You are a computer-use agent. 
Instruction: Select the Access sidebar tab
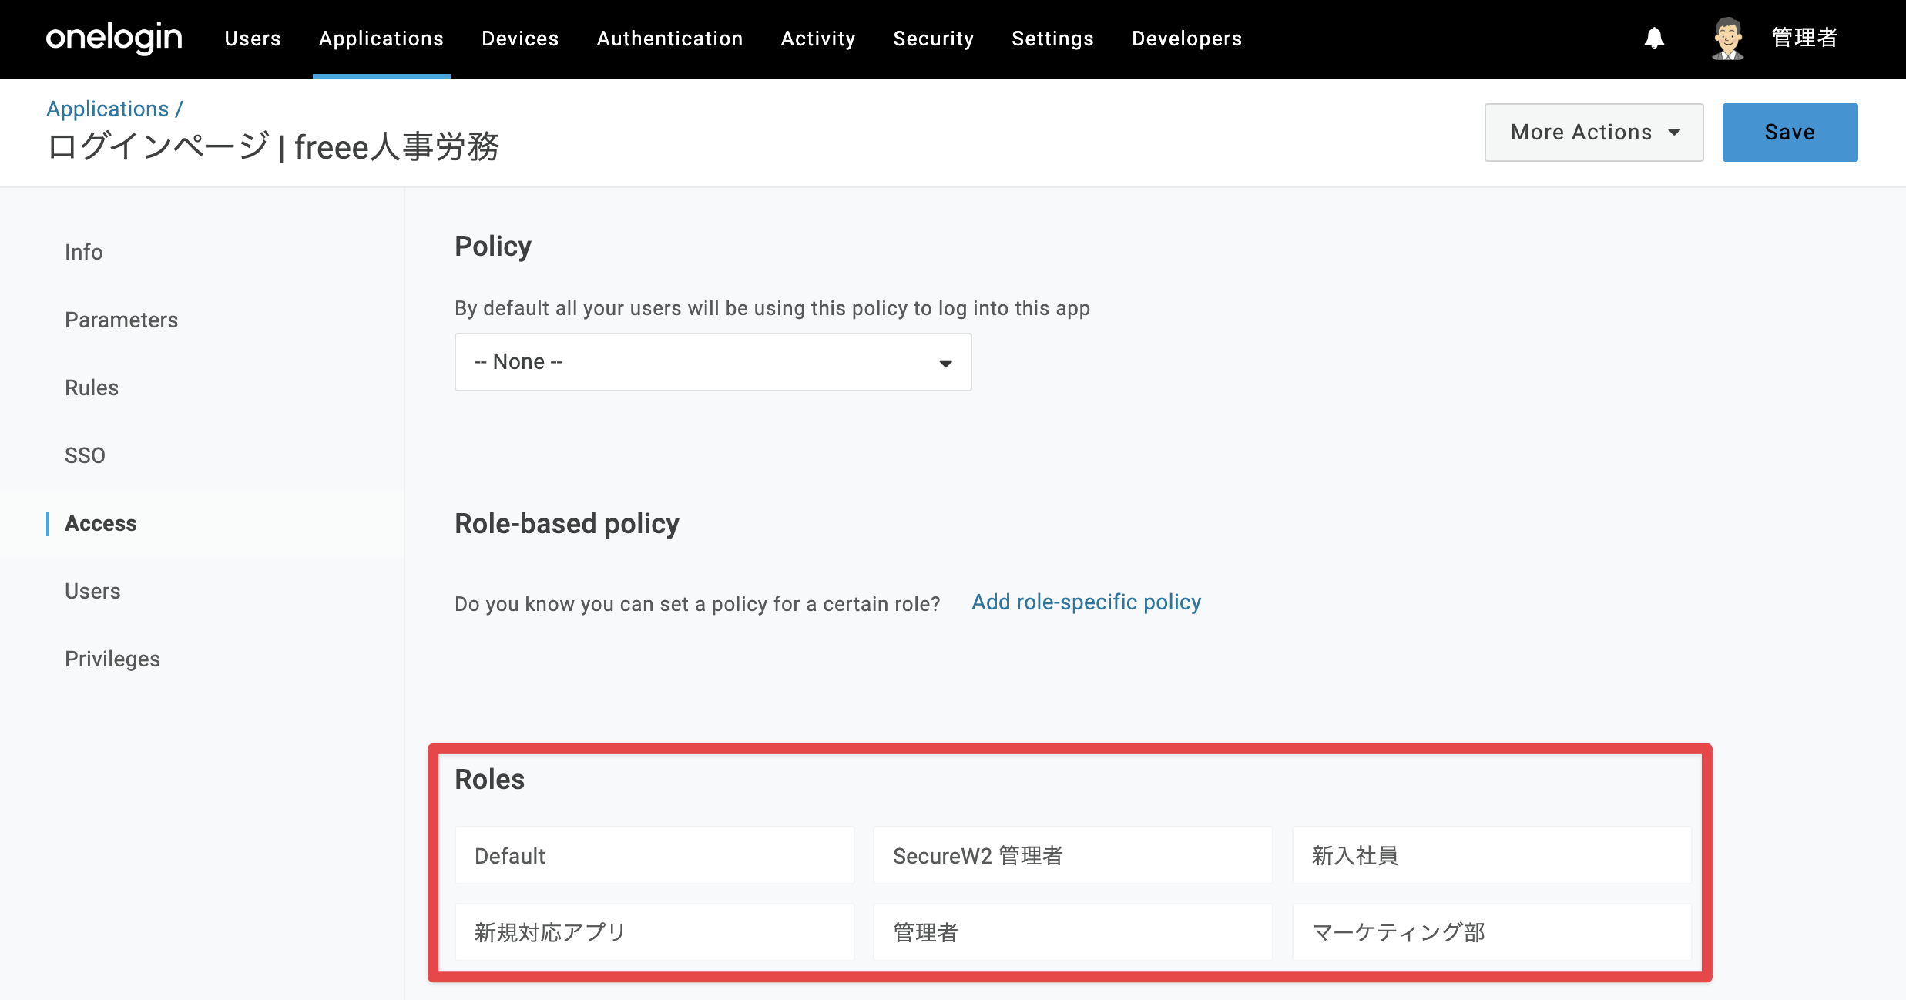coord(100,523)
